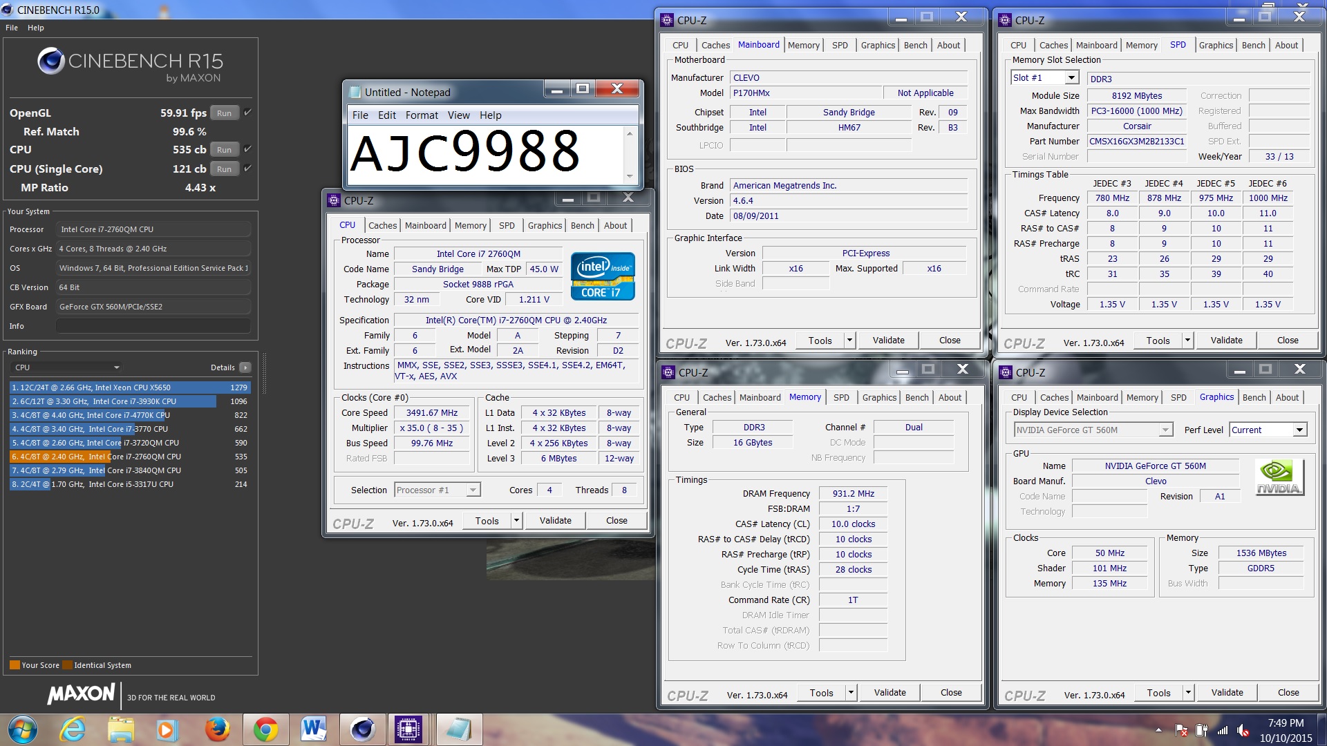Click CPU-Z title icon in Memory window
The width and height of the screenshot is (1327, 746).
tap(668, 372)
